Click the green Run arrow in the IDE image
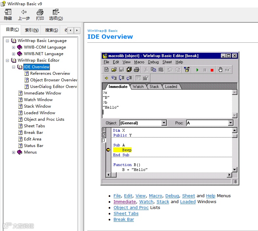 click(x=197, y=70)
